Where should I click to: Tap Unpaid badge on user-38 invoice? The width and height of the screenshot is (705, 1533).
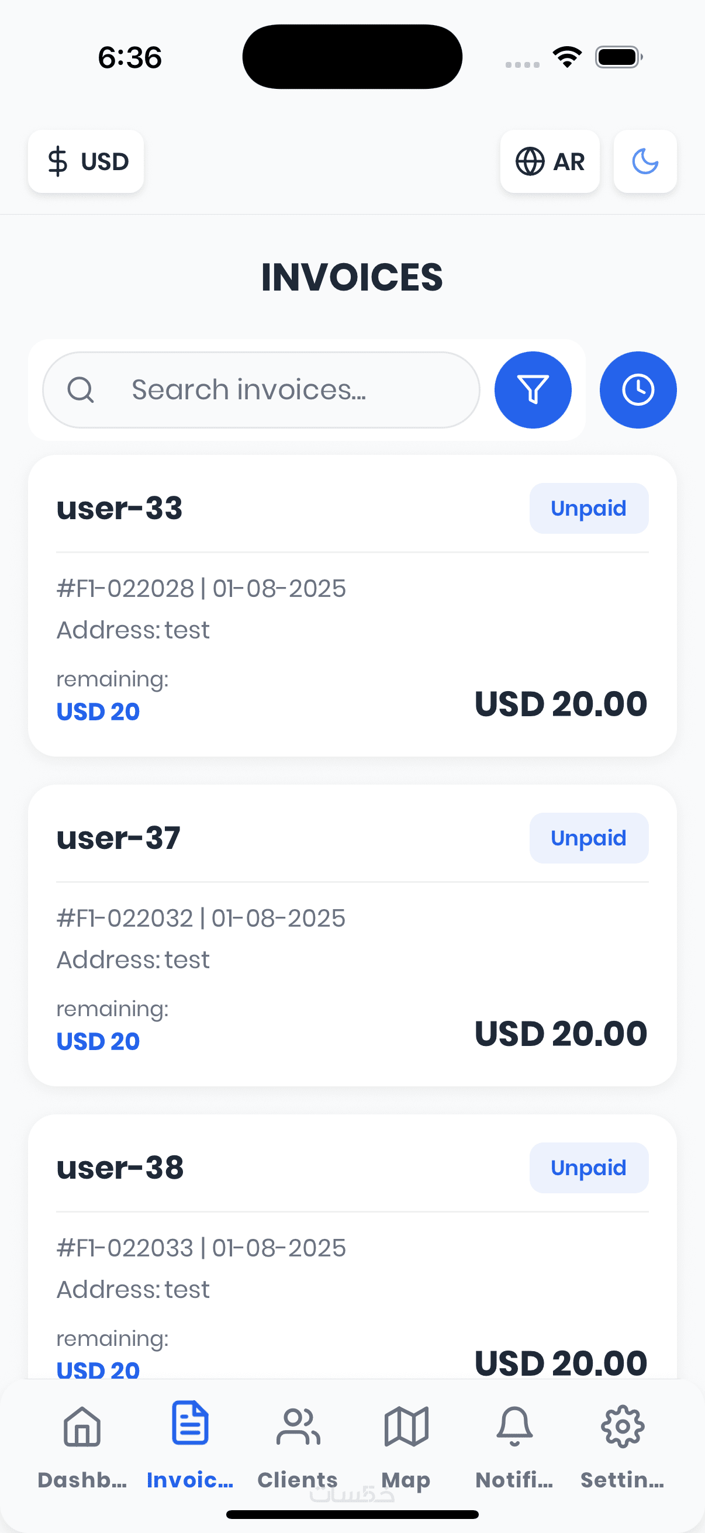coord(589,1168)
